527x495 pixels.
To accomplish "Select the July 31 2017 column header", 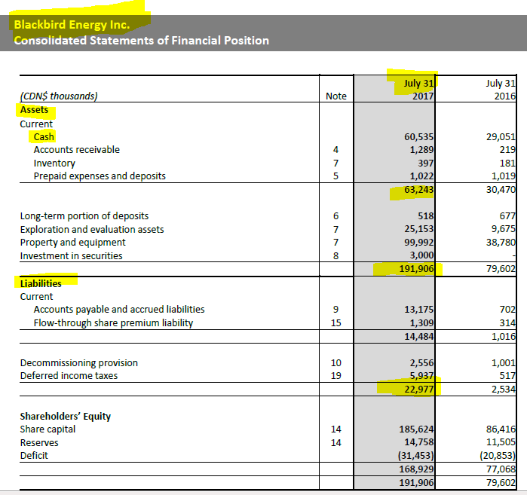I will [x=418, y=90].
